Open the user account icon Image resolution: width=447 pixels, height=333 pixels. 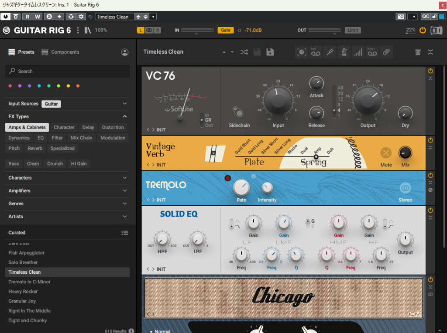[x=125, y=52]
